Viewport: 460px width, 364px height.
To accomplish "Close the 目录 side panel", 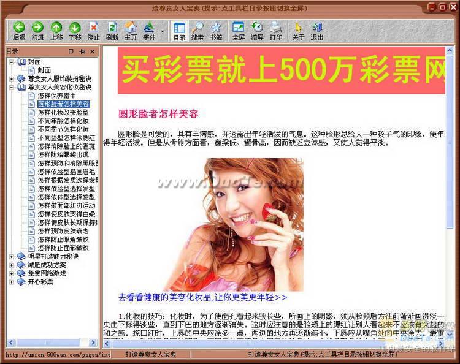I will tap(93, 51).
